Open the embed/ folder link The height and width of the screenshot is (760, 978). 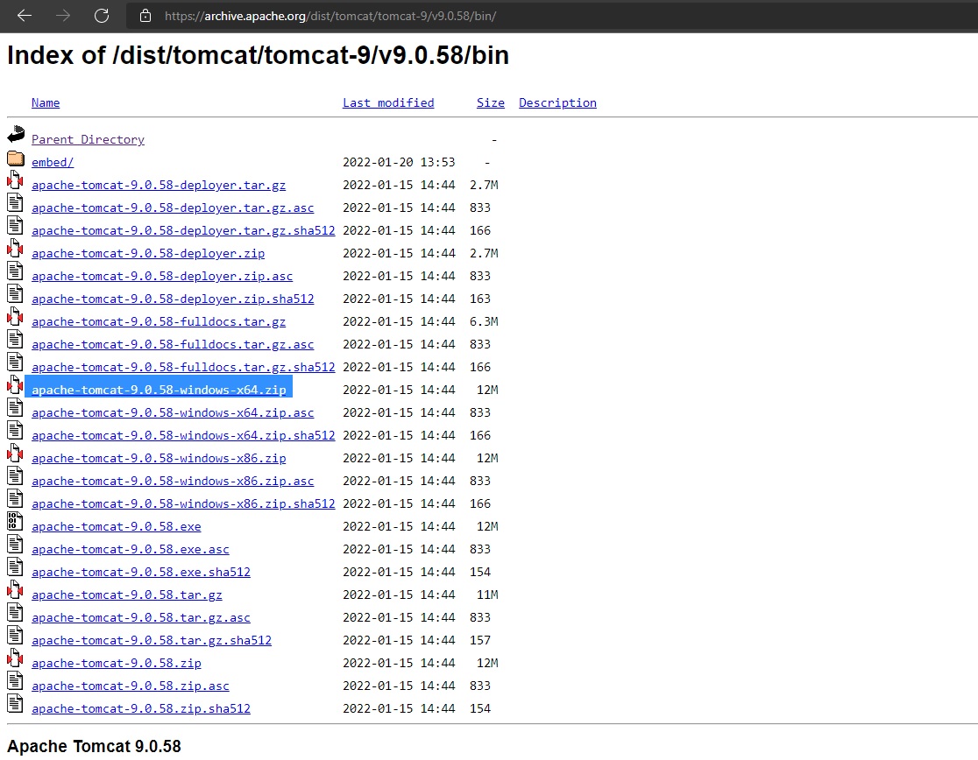click(53, 162)
